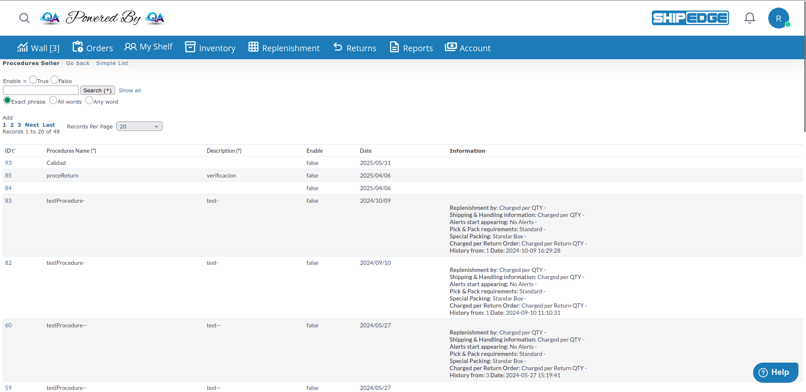Image resolution: width=806 pixels, height=392 pixels.
Task: Select the Enable True radio button
Action: coord(33,80)
